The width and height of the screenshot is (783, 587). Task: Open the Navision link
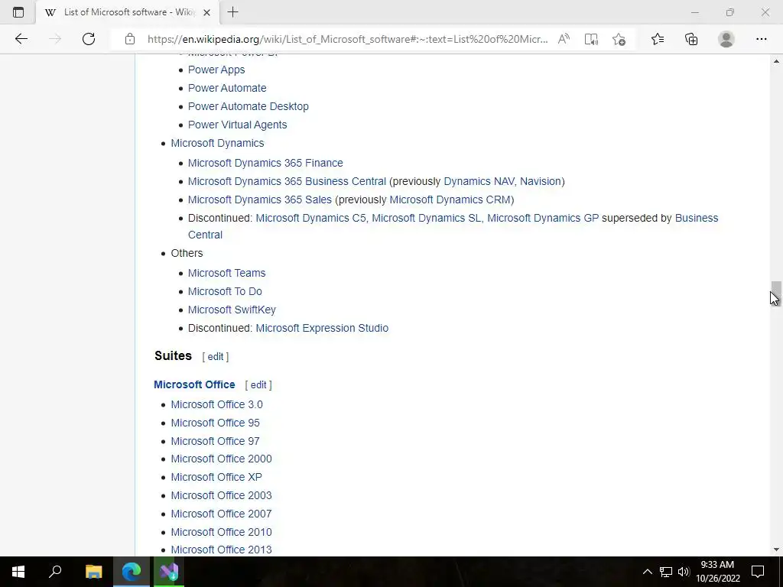pyautogui.click(x=541, y=181)
